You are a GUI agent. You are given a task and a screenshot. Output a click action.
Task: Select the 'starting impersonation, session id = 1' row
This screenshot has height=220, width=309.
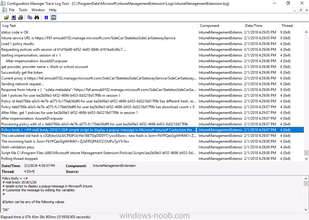pos(152,55)
